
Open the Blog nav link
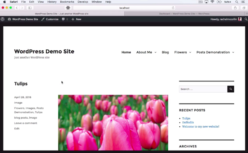pyautogui.click(x=165, y=52)
